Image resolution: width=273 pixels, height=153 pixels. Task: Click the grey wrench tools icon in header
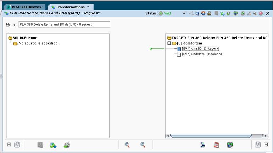tap(249, 13)
